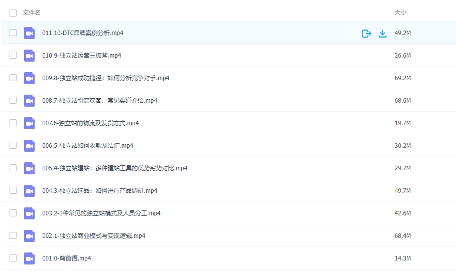Screen dimensions: 456x275
Task: Check the box for 011.10-DTC品牌案例分析.mp4
Action: [x=13, y=33]
